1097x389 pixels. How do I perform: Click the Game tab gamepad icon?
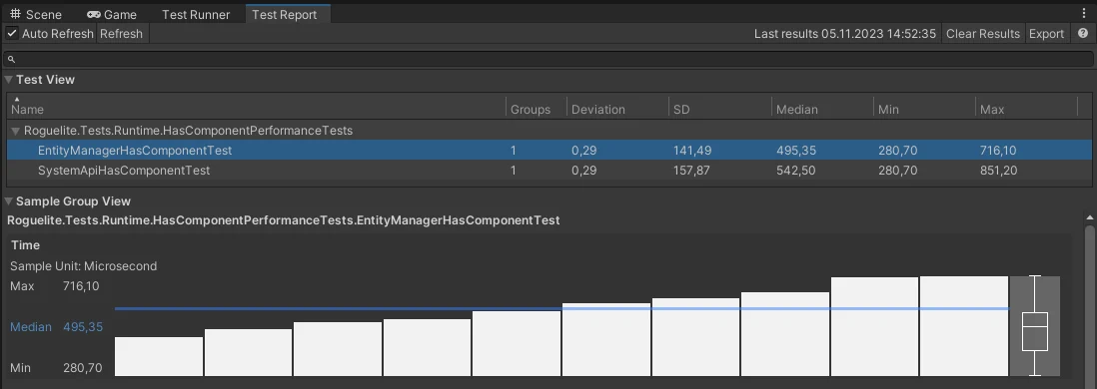pos(94,14)
